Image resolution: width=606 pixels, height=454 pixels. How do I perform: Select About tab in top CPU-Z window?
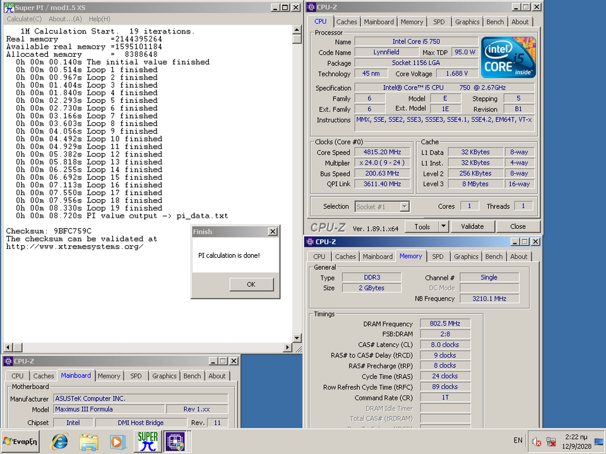520,22
